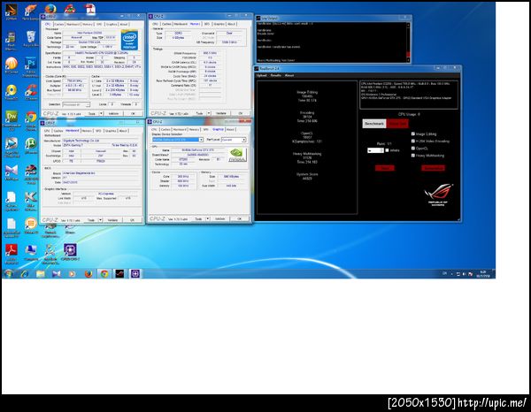The width and height of the screenshot is (531, 412).
Task: Open the Computer desktop icon
Action: tap(31, 252)
